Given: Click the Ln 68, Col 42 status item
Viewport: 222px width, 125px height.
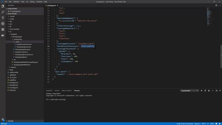Looking at the screenshot, I should (x=185, y=124).
